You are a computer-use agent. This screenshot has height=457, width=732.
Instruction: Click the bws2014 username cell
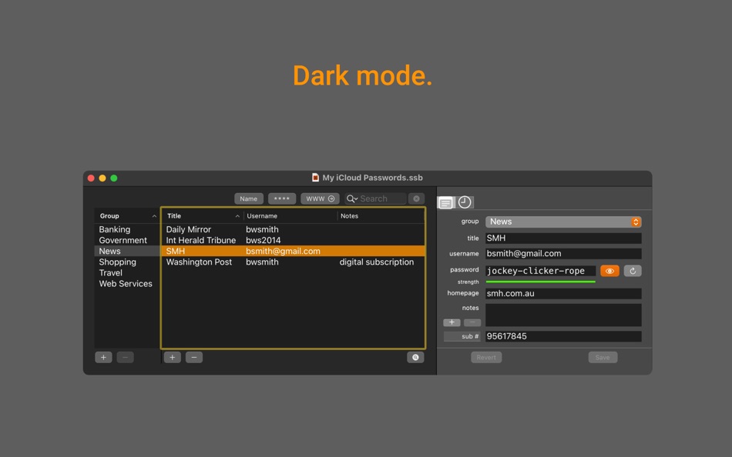click(264, 241)
